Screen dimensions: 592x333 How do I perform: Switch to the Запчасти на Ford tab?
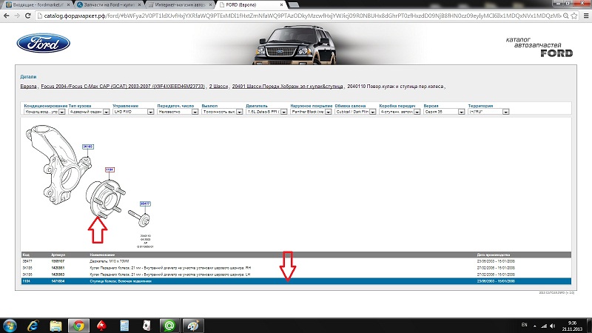[109, 5]
